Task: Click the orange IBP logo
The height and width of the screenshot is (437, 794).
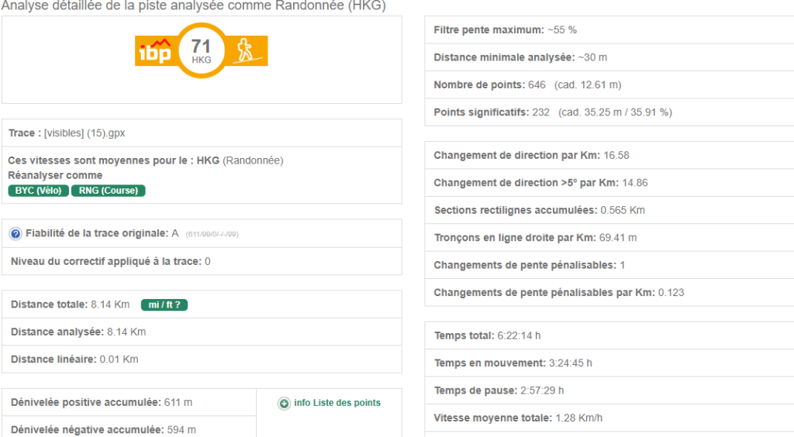Action: [x=154, y=51]
